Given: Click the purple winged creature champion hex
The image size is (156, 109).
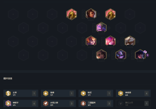Looking at the screenshot, I should [x=101, y=27].
